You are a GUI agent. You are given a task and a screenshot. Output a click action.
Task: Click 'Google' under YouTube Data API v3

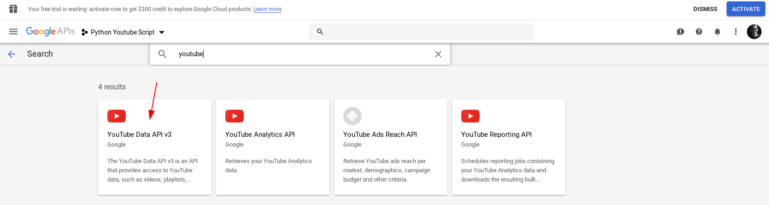coord(117,145)
